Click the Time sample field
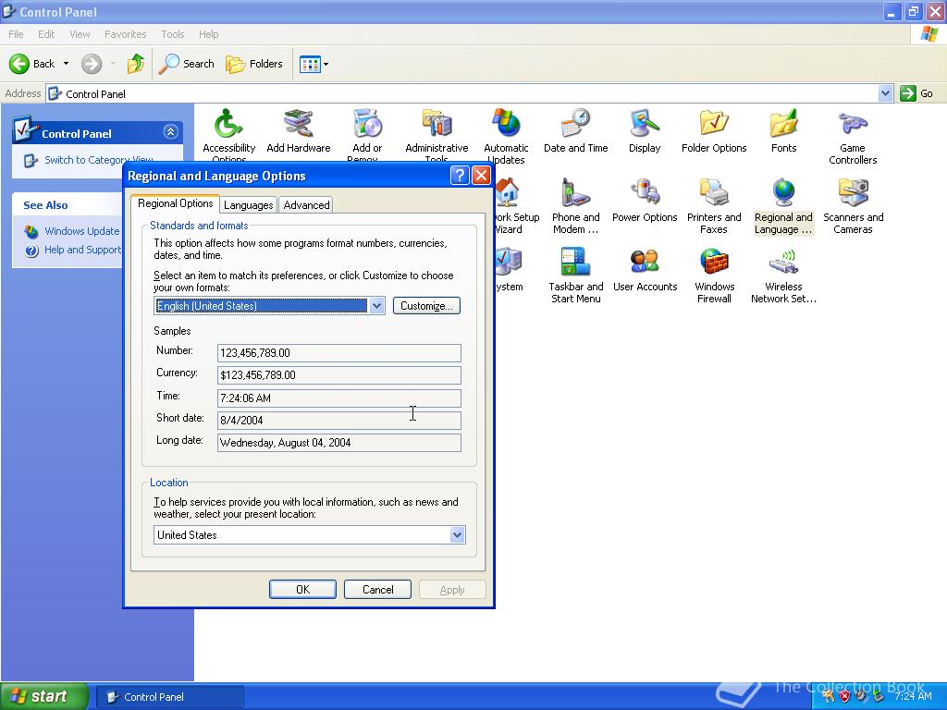The width and height of the screenshot is (947, 710). tap(338, 398)
